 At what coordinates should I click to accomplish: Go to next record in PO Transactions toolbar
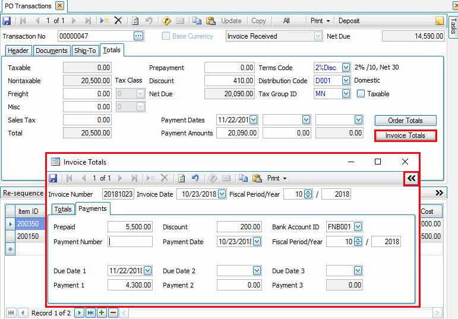pos(74,21)
